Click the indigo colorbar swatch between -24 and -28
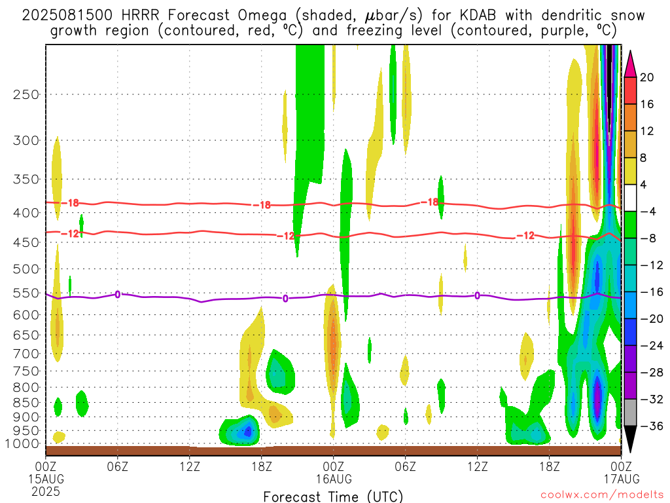The height and width of the screenshot is (503, 670). [630, 359]
